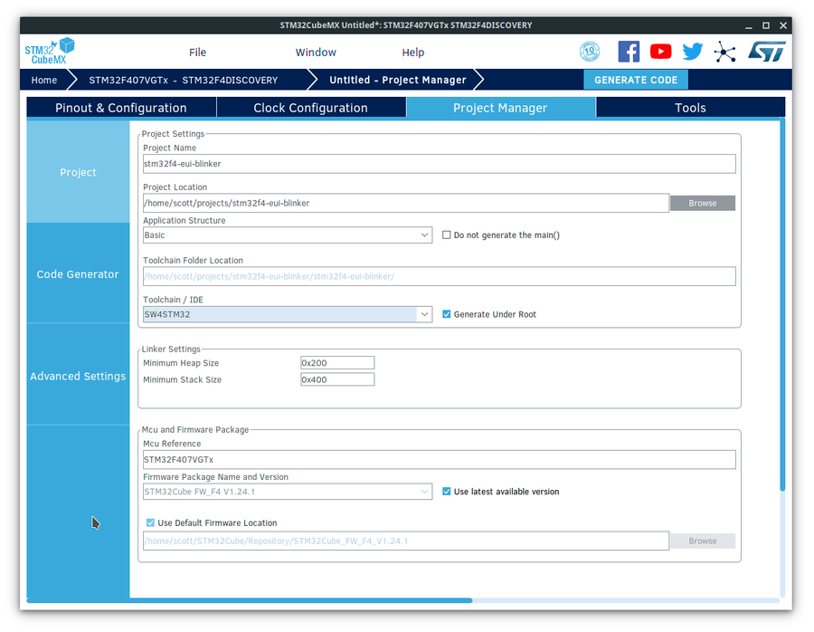Click the Home breadcrumb item
The width and height of the screenshot is (814, 632).
coord(43,80)
